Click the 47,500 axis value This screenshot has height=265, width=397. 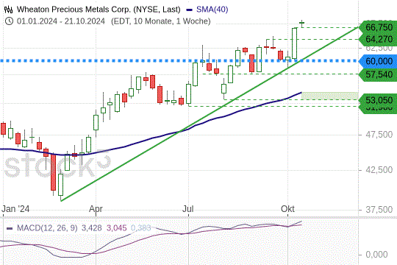[379, 135]
